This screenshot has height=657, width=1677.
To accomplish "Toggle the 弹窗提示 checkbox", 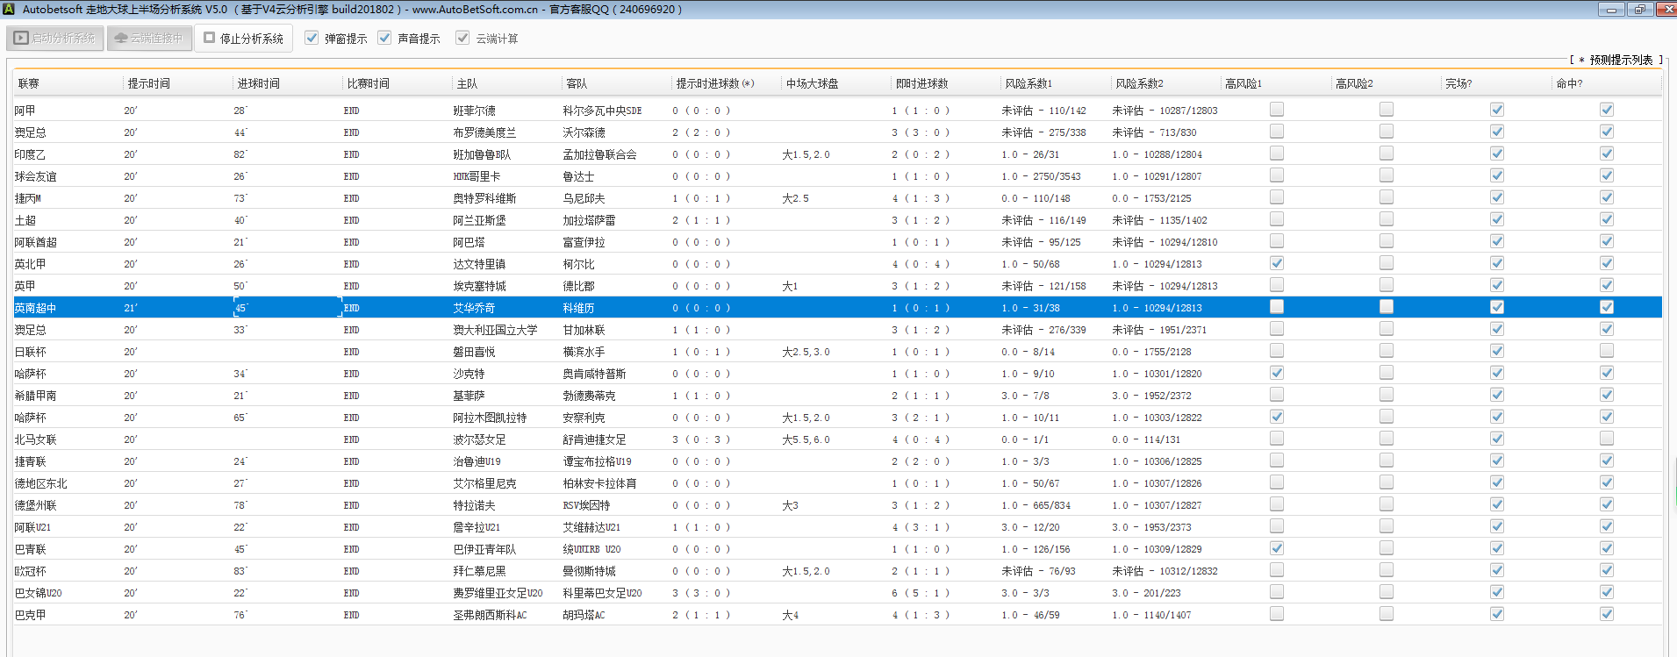I will click(312, 39).
